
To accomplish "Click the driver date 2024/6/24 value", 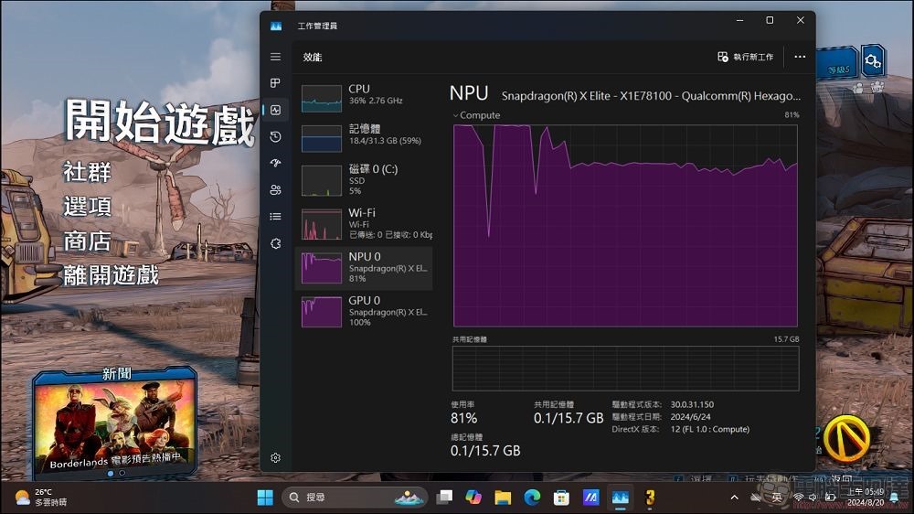I will tap(691, 416).
